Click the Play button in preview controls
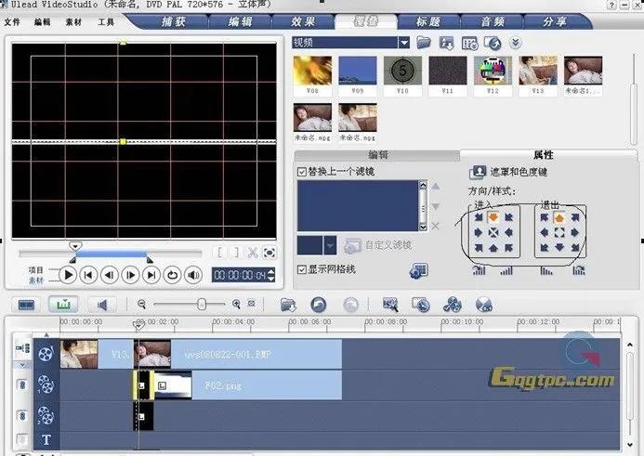Viewport: 644px width, 456px height. click(68, 275)
